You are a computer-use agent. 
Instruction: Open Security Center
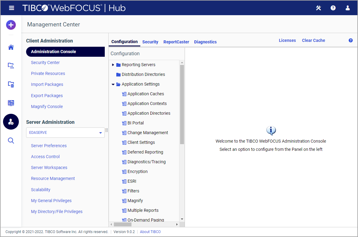45,63
